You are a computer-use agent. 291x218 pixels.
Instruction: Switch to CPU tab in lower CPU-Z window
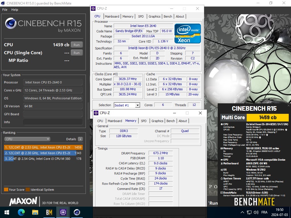coord(100,121)
